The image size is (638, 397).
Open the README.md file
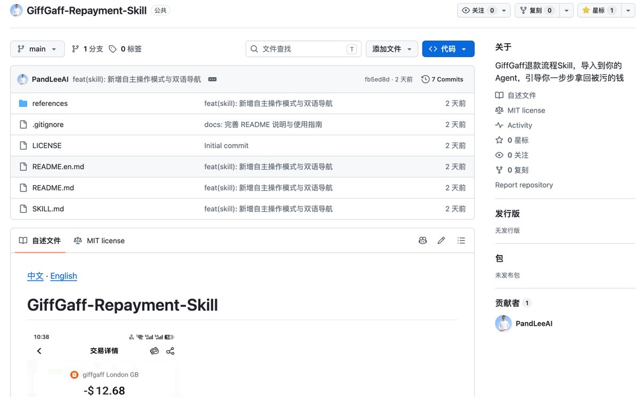click(53, 188)
